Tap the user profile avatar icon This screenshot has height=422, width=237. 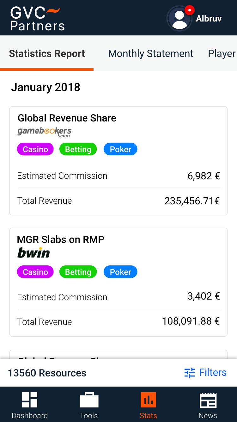179,18
